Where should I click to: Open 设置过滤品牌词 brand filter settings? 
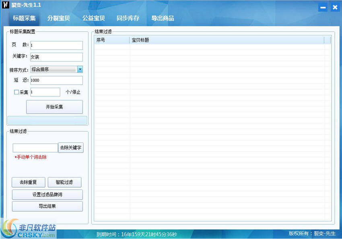click(47, 194)
